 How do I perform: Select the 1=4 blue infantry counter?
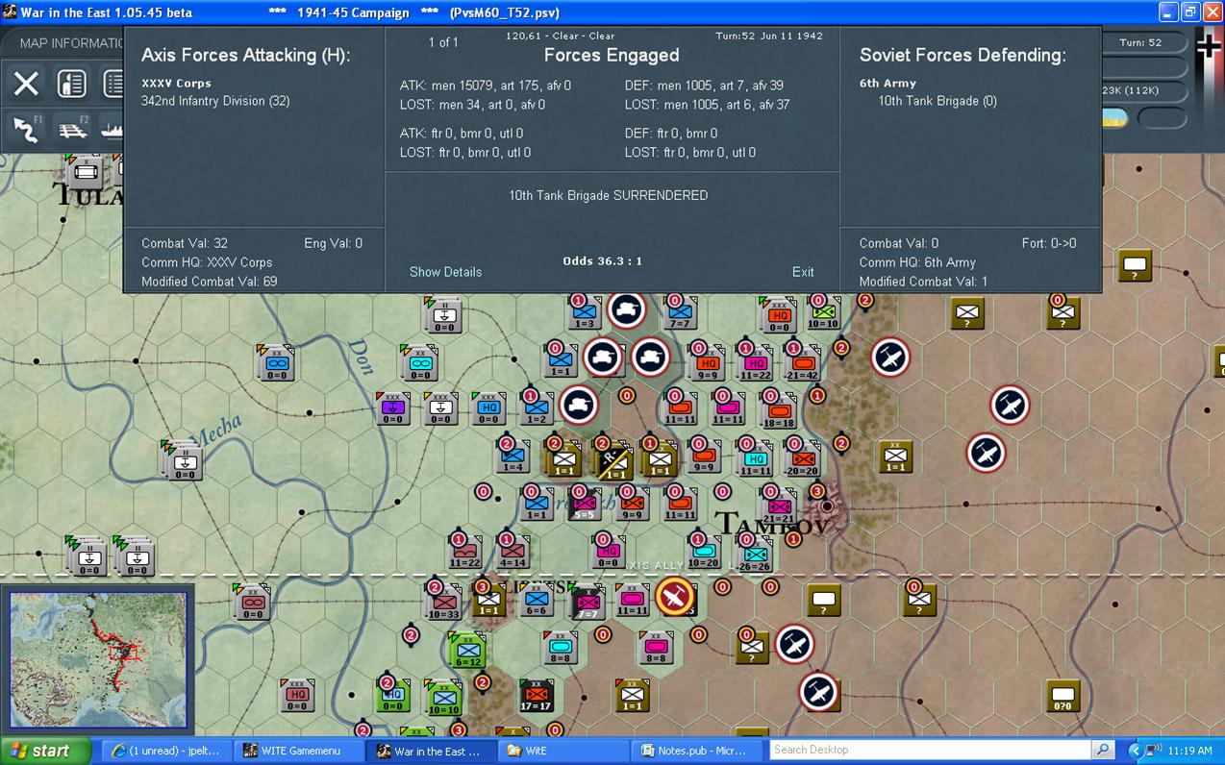512,456
